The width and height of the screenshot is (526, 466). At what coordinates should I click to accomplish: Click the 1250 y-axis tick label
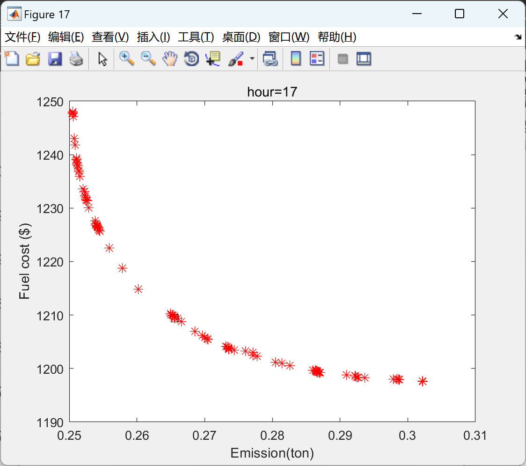click(50, 102)
